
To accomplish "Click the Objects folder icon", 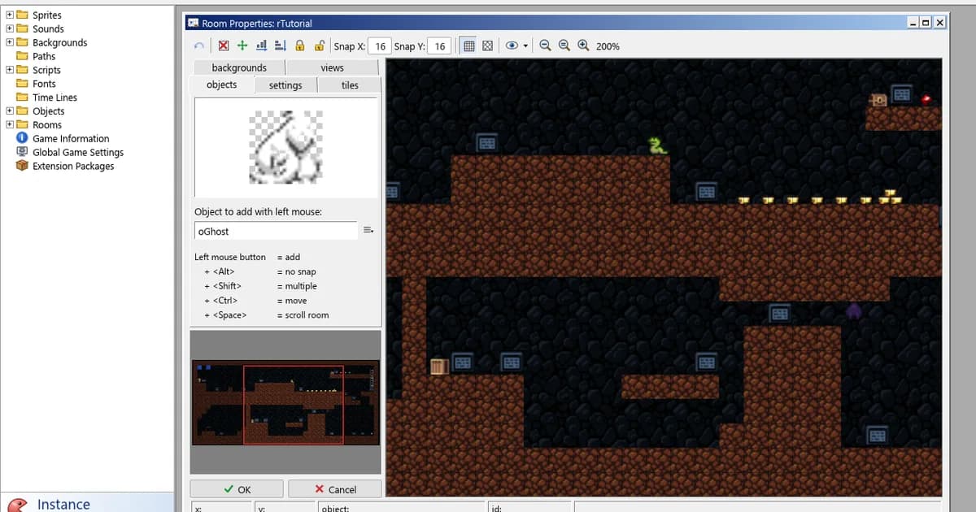I will pos(22,111).
